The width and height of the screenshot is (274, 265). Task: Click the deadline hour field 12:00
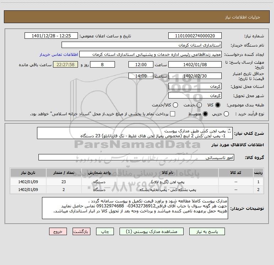(x=141, y=64)
